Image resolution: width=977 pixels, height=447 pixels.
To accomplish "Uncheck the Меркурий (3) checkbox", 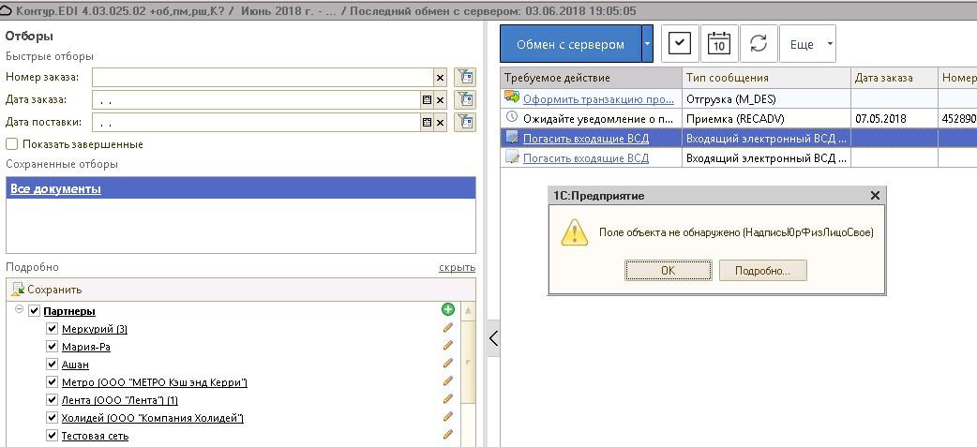I will [x=53, y=329].
